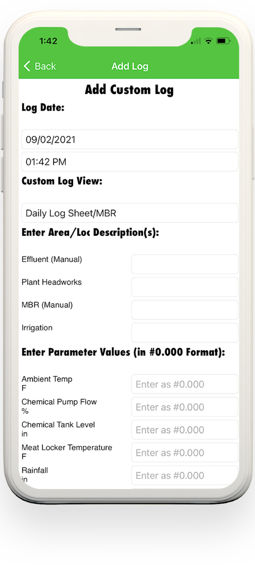
Task: Focus the Chemical Pump Flow value field
Action: pos(185,407)
